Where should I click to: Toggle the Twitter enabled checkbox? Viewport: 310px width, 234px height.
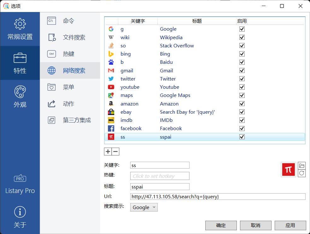pyautogui.click(x=242, y=79)
